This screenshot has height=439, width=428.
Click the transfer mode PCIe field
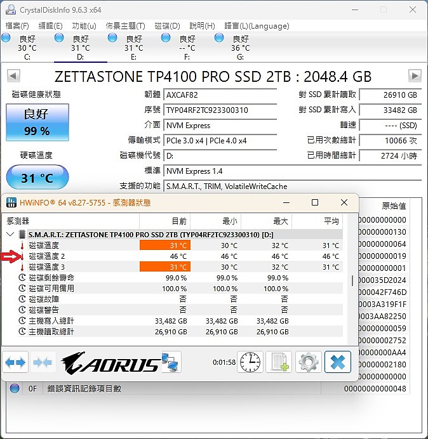pos(220,140)
